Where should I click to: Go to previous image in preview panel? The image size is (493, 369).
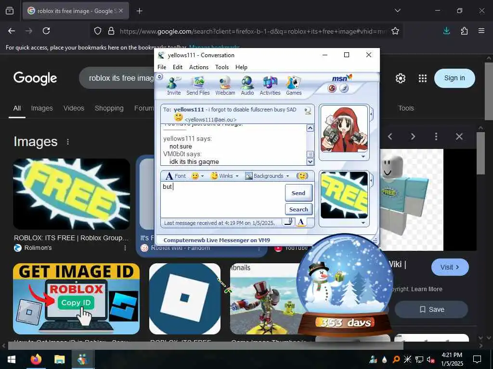pyautogui.click(x=390, y=136)
